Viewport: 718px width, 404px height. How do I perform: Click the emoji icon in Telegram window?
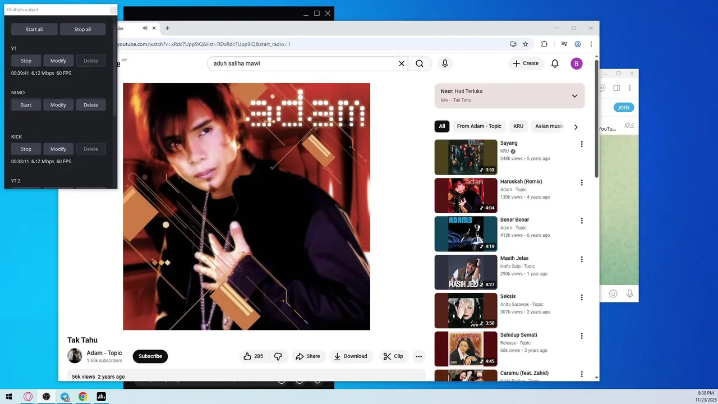tap(613, 293)
